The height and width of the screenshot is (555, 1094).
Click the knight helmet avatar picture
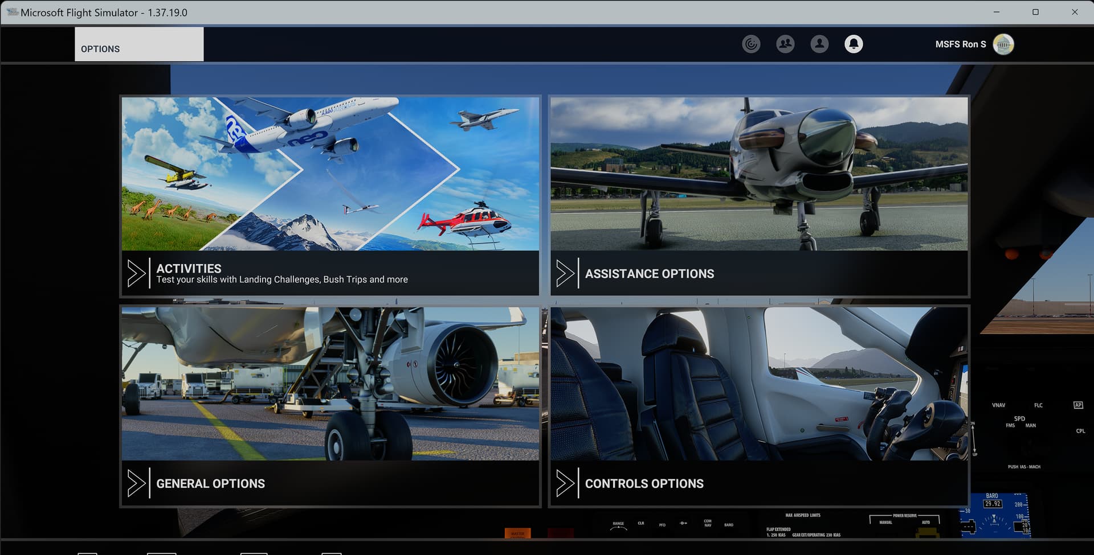1003,44
